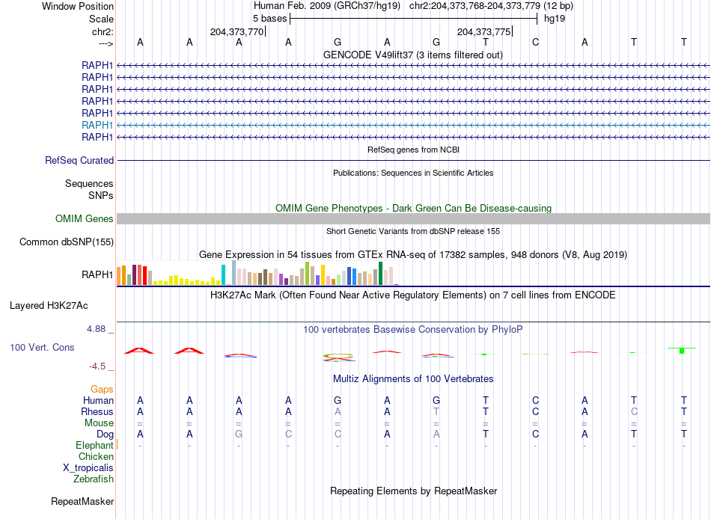This screenshot has height=519, width=711.
Task: Click the C base in the reference sequence row
Action: [536, 42]
